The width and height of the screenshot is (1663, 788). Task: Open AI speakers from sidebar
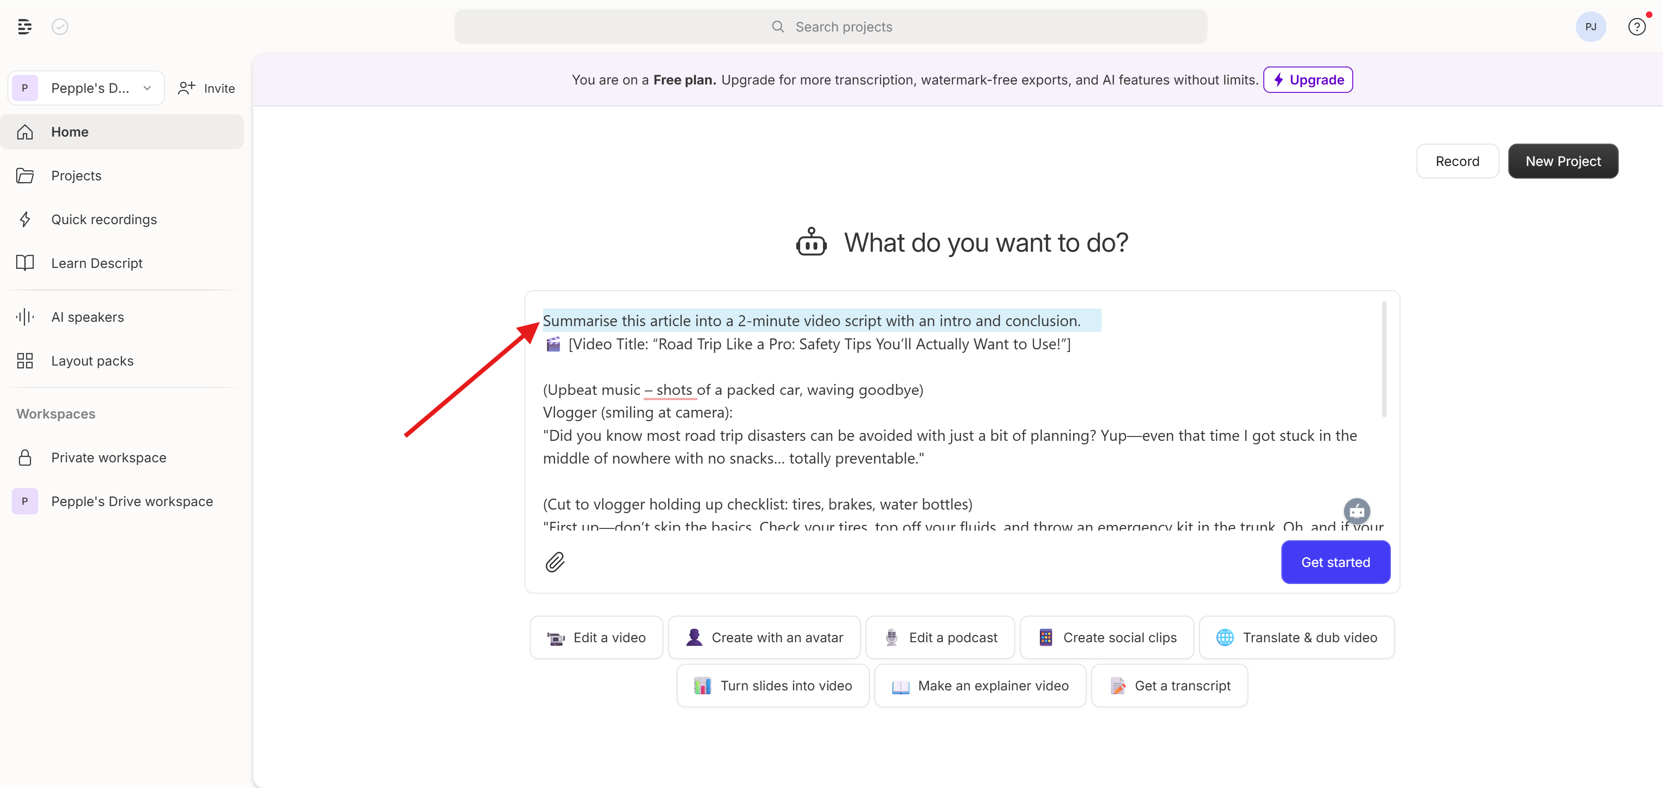click(87, 317)
